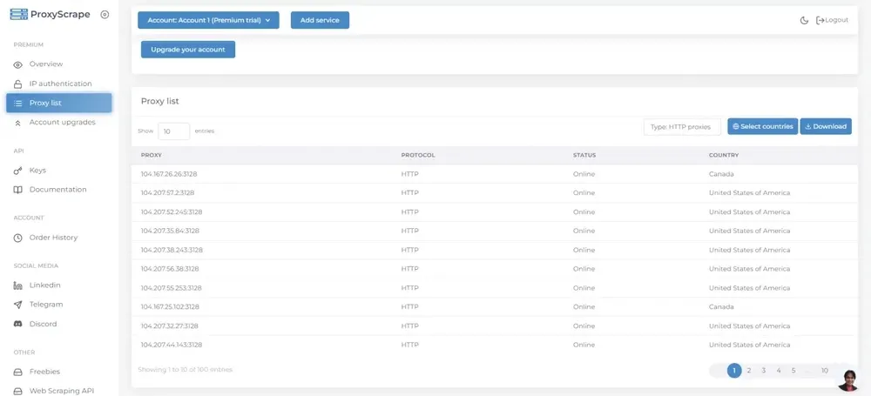The height and width of the screenshot is (396, 871).
Task: Click proxy 104.207.32.27:3128
Action: 170,326
